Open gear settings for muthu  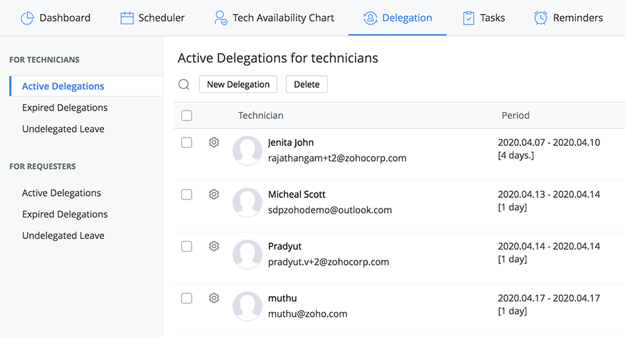point(214,298)
